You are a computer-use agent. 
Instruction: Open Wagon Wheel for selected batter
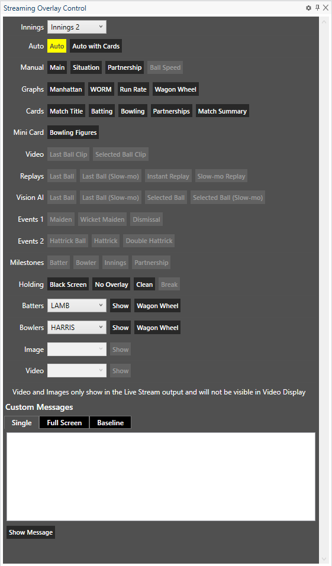157,306
